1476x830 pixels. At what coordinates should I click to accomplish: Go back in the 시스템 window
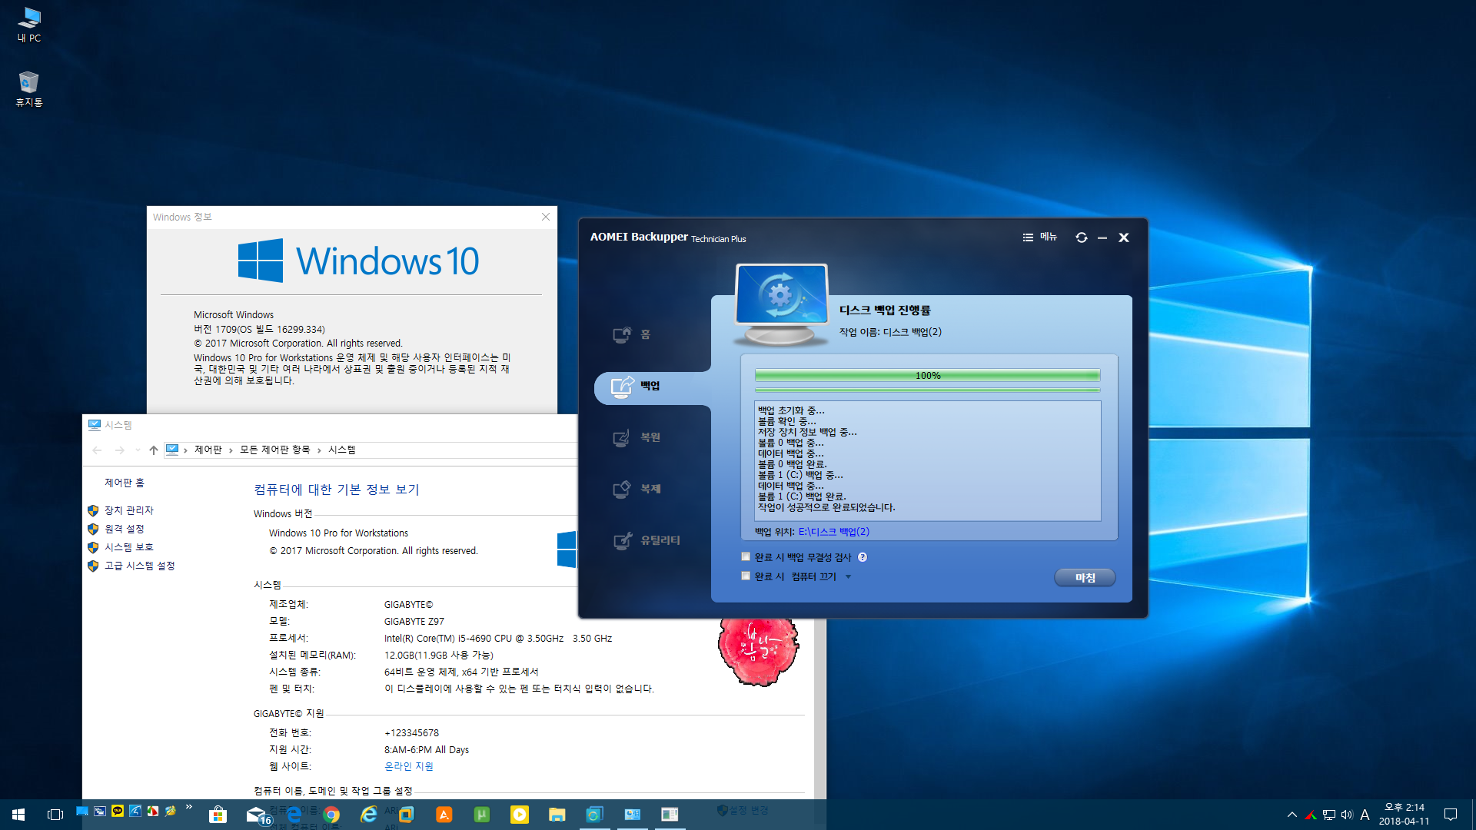point(97,450)
